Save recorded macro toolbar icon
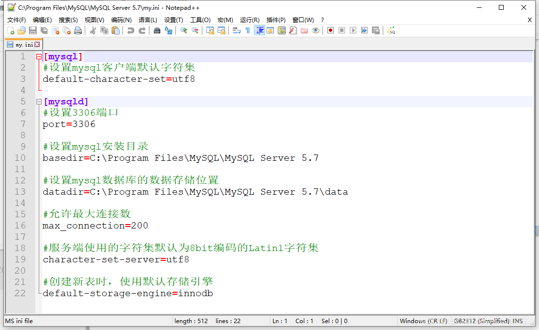539x330 pixels. [376, 30]
